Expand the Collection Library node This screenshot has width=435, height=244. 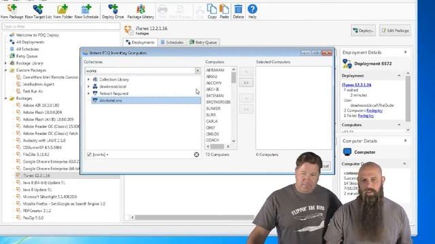[x=88, y=79]
